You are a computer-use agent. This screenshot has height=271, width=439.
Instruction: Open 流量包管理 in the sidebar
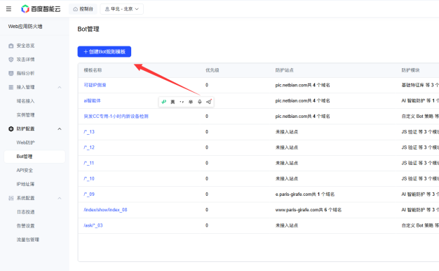[28, 239]
